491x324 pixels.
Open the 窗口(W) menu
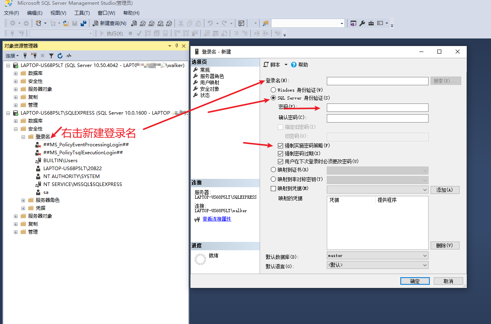(106, 13)
